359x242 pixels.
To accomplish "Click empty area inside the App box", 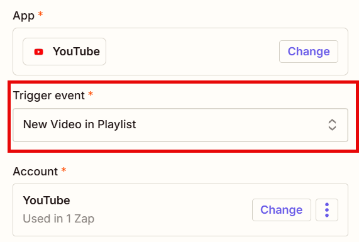I will tap(192, 52).
